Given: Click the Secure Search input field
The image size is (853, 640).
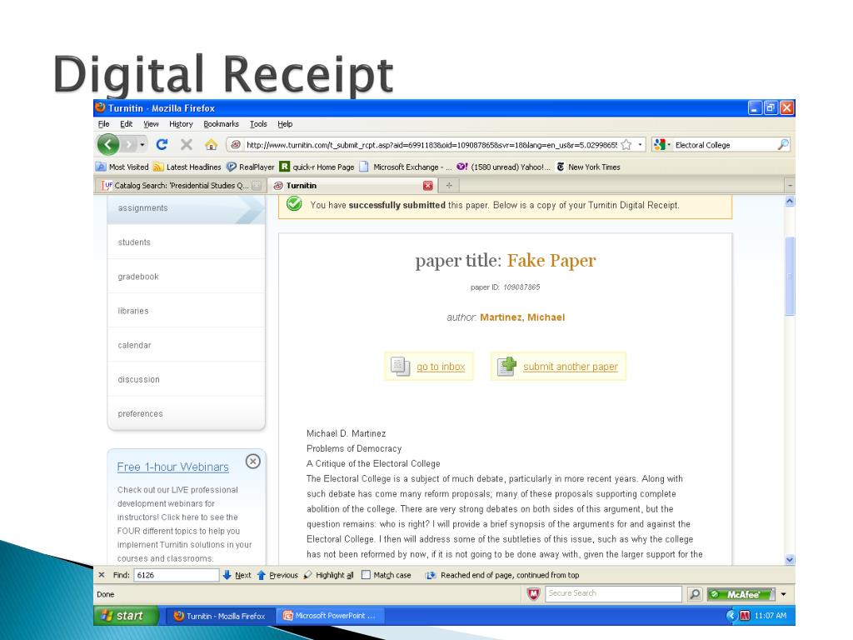Looking at the screenshot, I should 613,593.
